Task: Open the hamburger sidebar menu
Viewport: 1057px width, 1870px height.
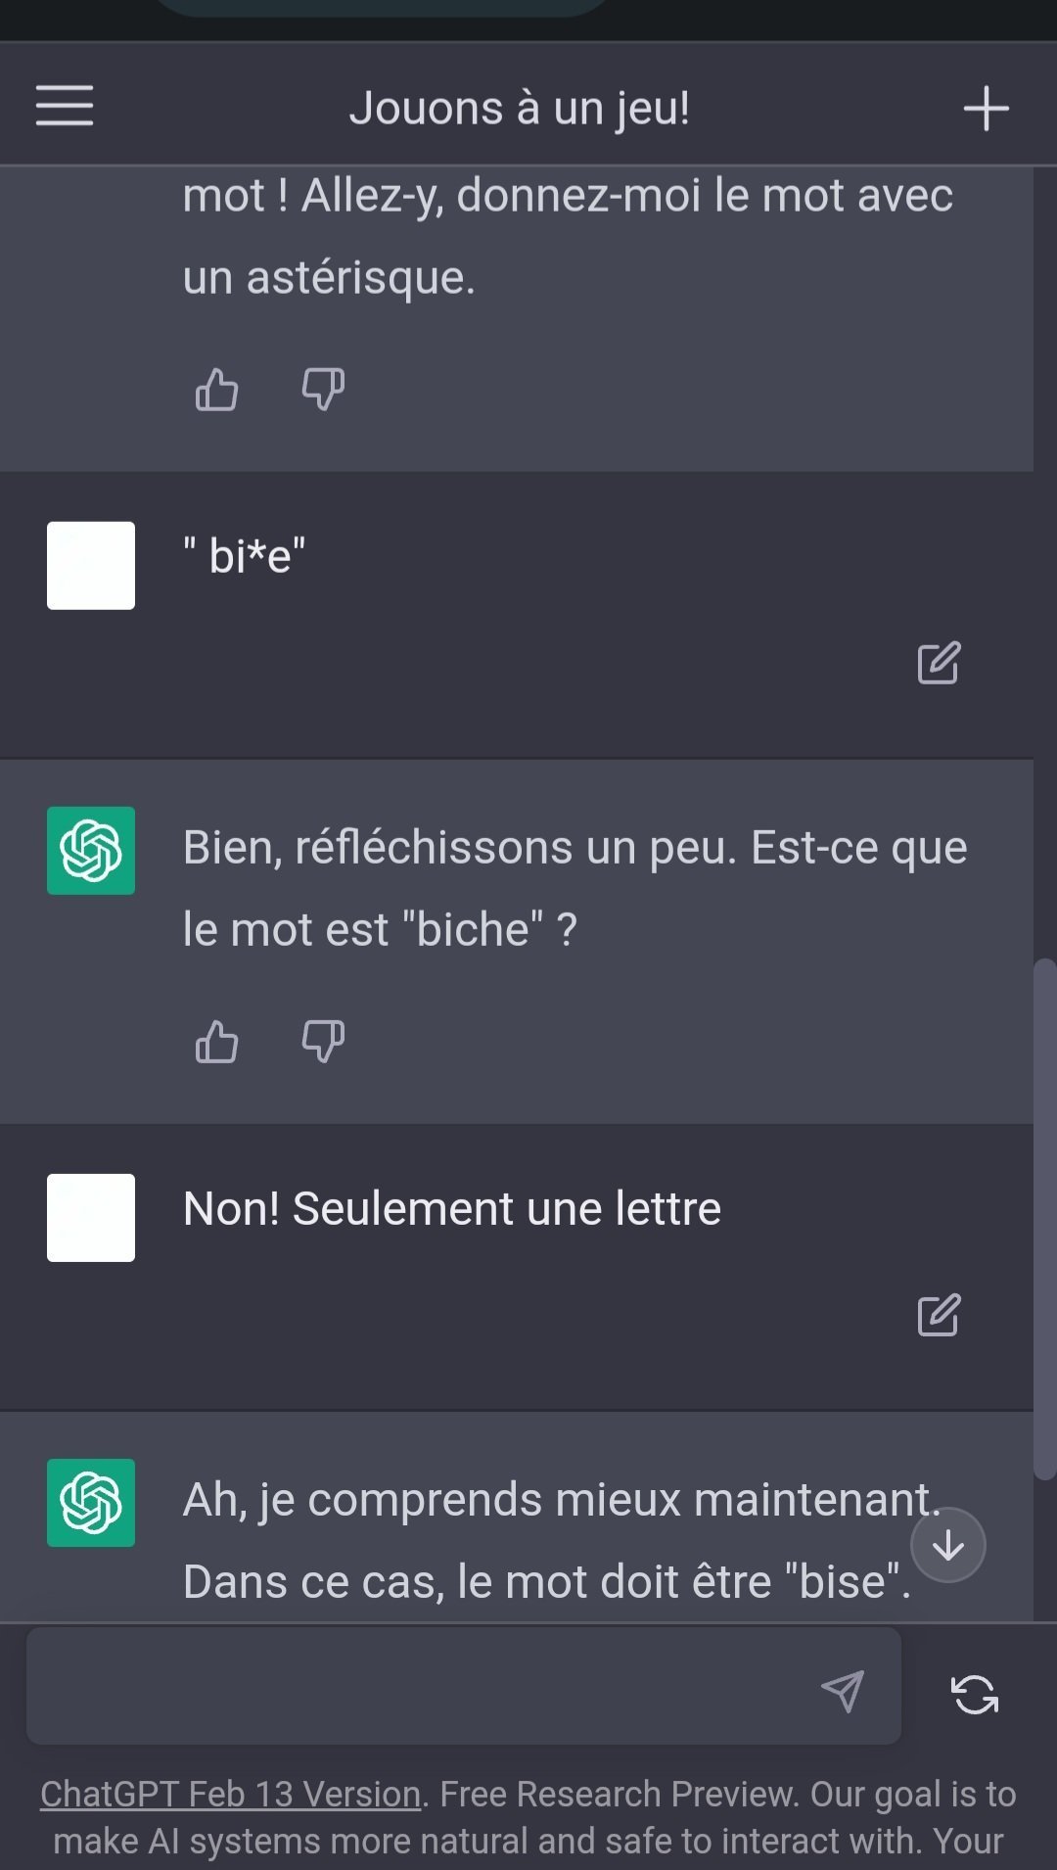Action: 65,106
